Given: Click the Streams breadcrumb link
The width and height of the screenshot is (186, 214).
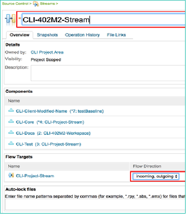Looking at the screenshot, I should [x=47, y=4].
